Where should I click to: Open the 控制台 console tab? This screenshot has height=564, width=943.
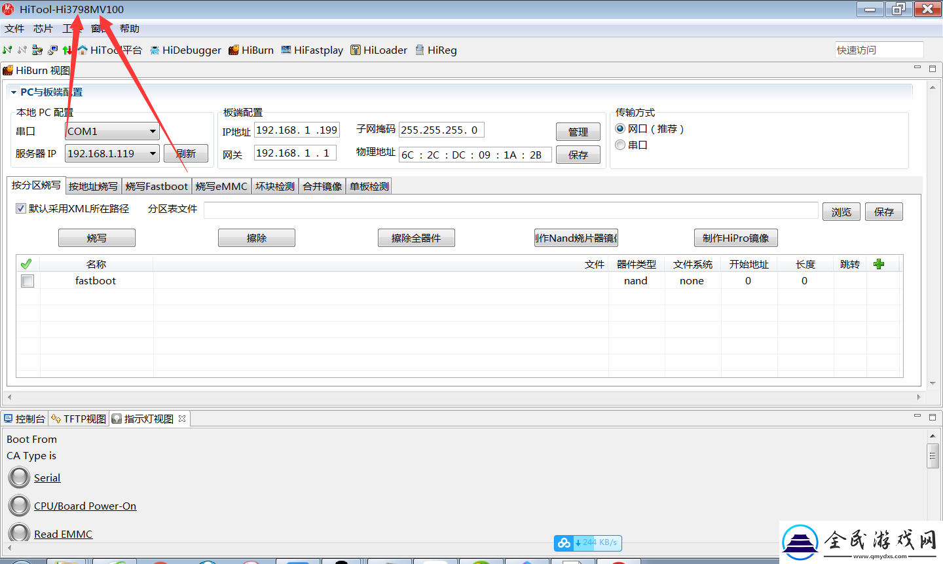click(25, 419)
